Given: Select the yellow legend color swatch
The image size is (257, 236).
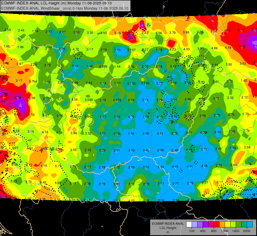Looking at the screenshot, I should click(228, 224).
